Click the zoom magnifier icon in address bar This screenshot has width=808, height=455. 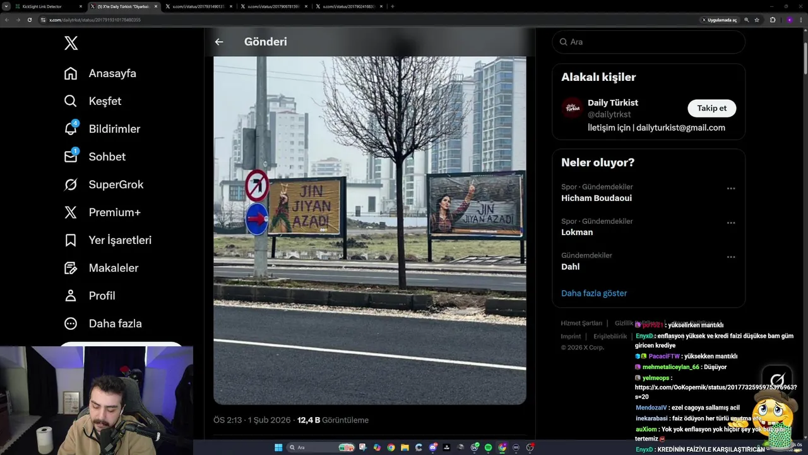[747, 20]
